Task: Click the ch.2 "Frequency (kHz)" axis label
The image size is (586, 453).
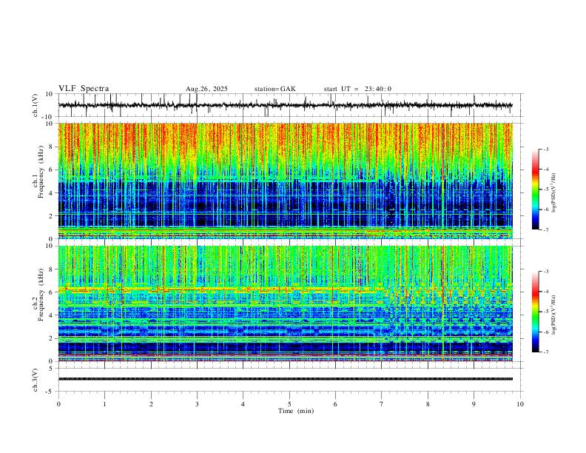Action: coord(41,295)
